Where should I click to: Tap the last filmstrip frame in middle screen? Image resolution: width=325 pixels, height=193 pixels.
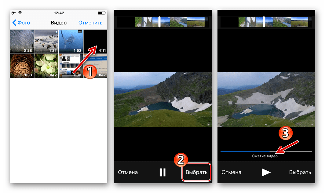point(196,22)
